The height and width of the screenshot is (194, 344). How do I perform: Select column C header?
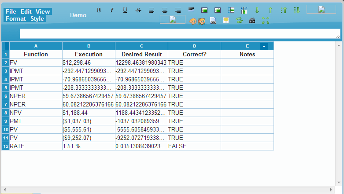point(141,46)
